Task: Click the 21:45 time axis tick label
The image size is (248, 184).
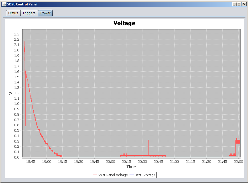Action: coord(223,162)
